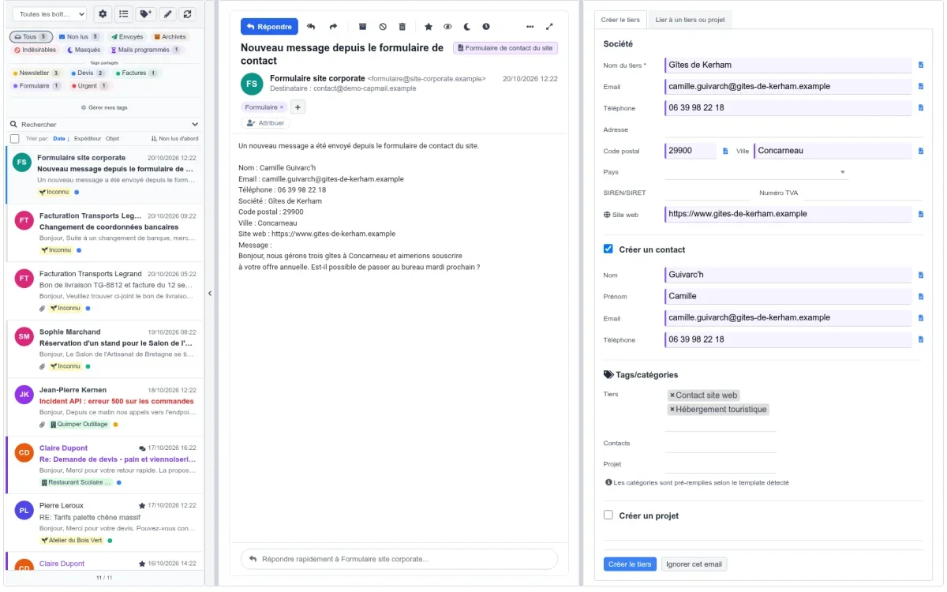The height and width of the screenshot is (592, 947).
Task: Click the eye icon in the message toolbar
Action: pyautogui.click(x=447, y=27)
